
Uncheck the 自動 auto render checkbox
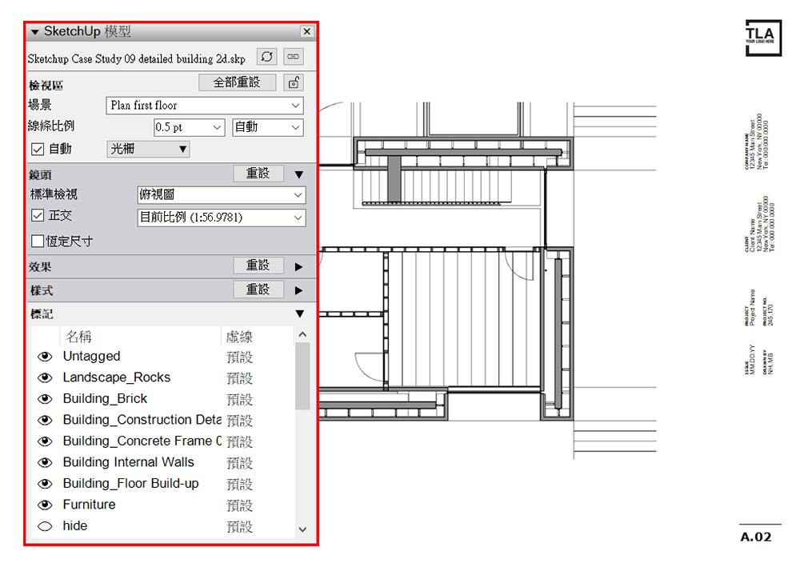coord(38,149)
